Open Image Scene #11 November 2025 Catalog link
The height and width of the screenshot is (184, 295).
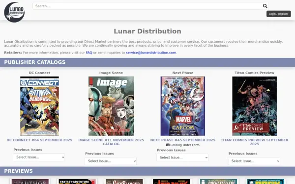pyautogui.click(x=111, y=142)
